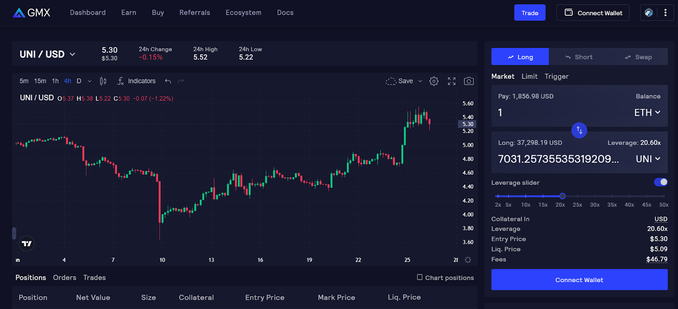Click the Balance label in Pay box

tap(648, 96)
